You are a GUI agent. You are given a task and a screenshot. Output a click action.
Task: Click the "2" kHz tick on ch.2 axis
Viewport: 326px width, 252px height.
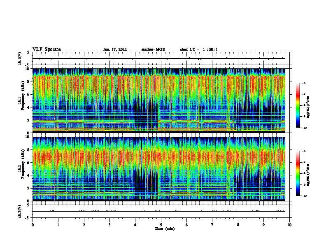click(x=29, y=188)
